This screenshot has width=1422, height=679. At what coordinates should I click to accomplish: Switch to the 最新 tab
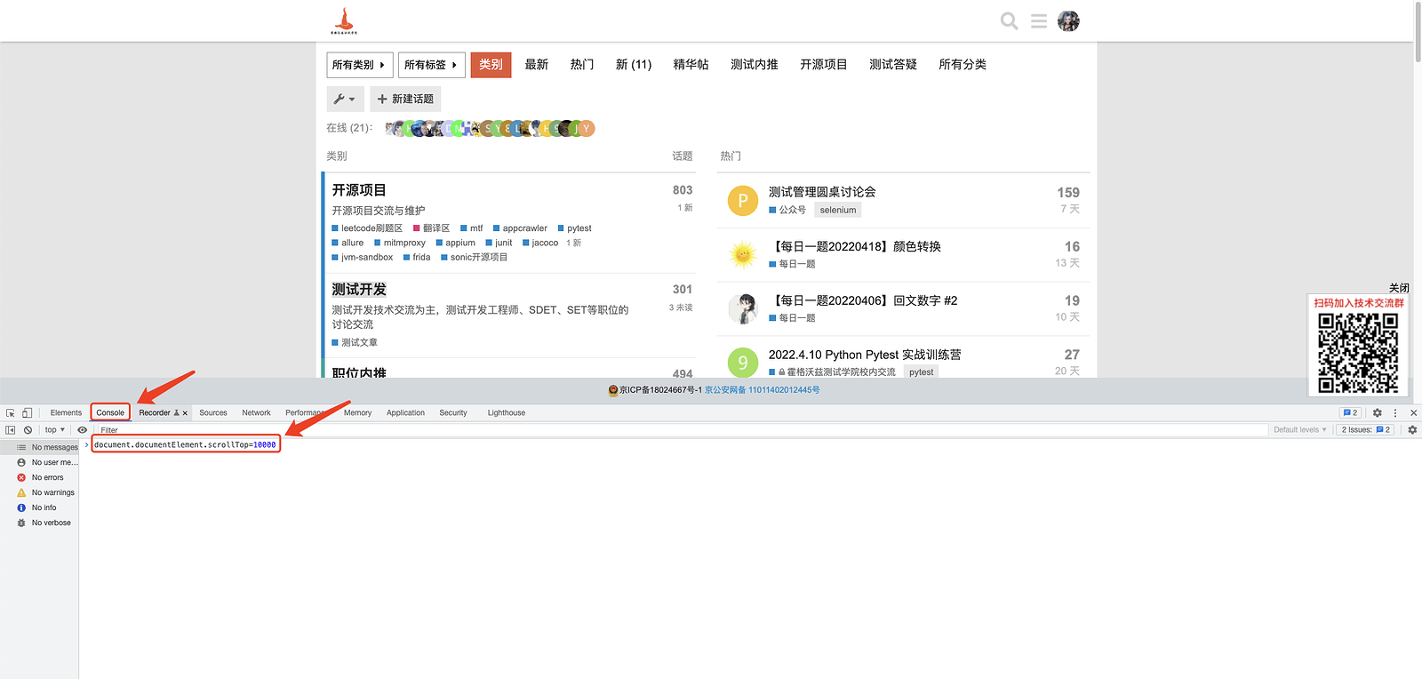click(x=537, y=65)
